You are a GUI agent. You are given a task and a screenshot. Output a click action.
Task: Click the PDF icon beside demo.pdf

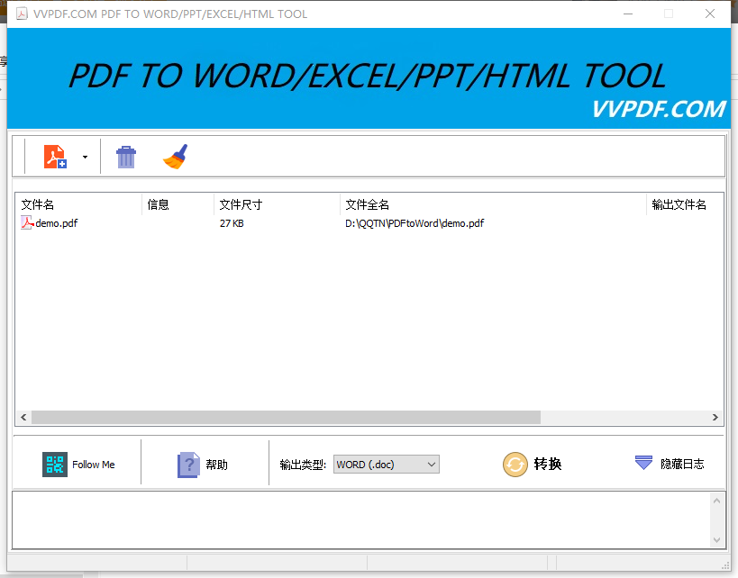pos(27,222)
